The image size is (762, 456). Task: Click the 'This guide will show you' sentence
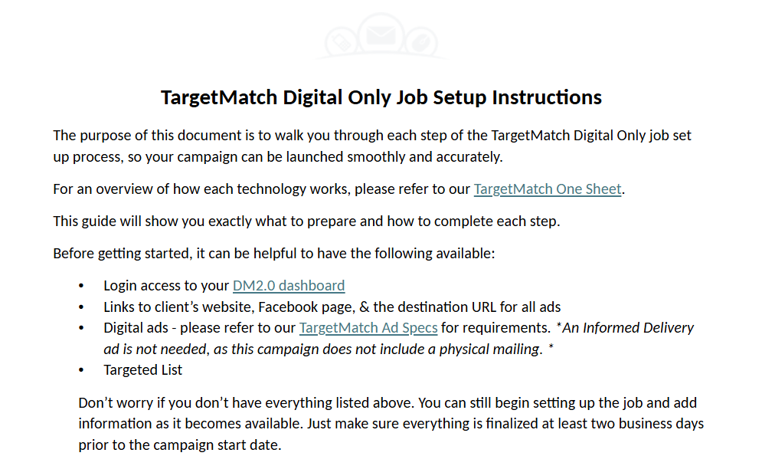(306, 221)
